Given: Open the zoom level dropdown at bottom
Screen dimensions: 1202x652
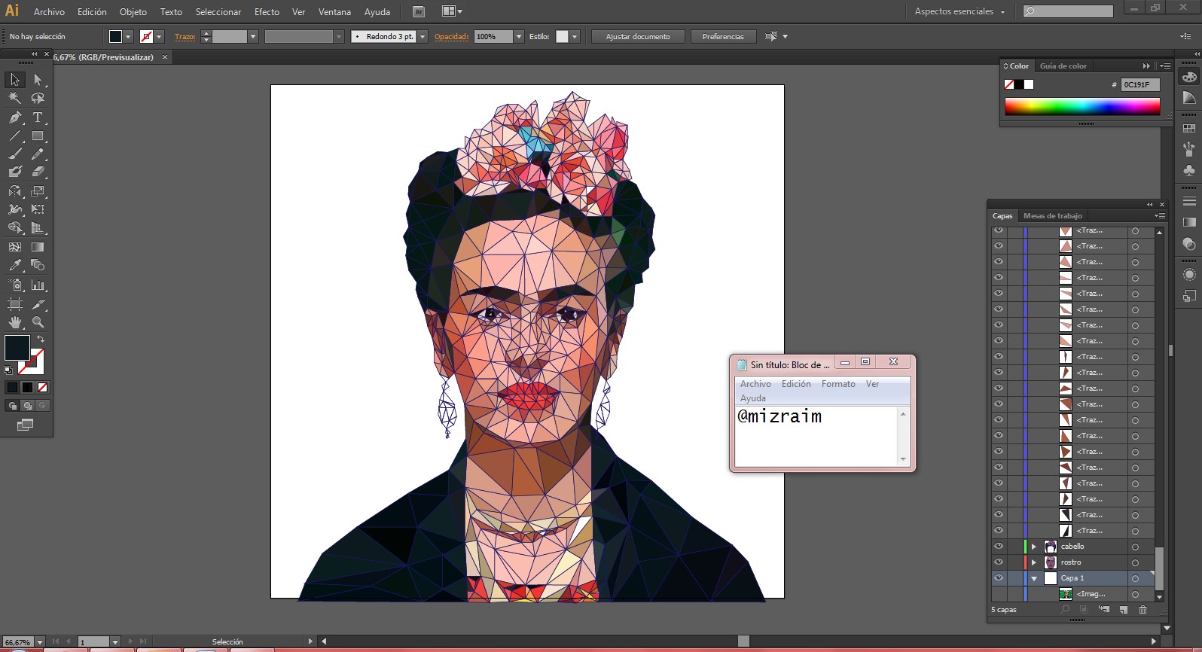Looking at the screenshot, I should (x=40, y=642).
